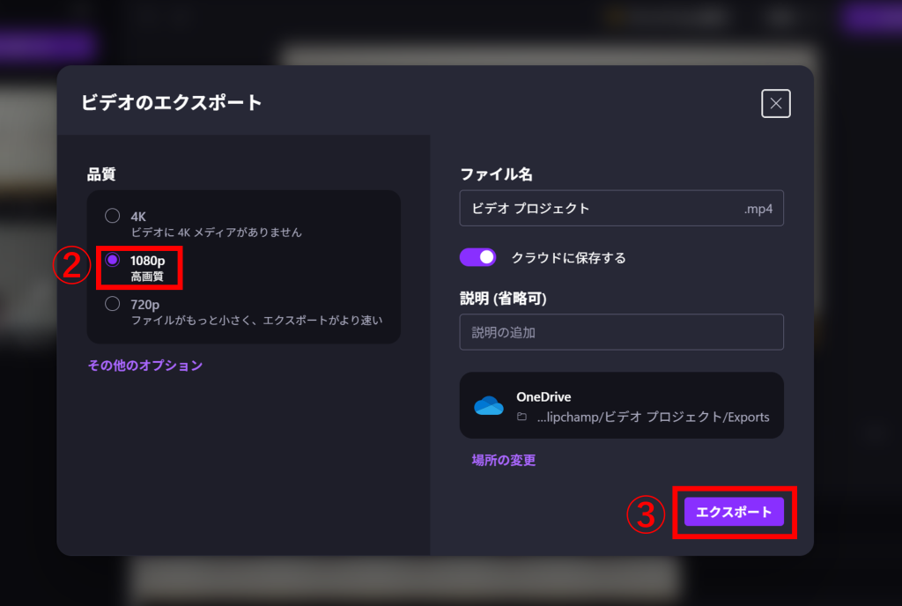The image size is (902, 606).
Task: Click the OneDrive cloud icon
Action: tap(488, 405)
